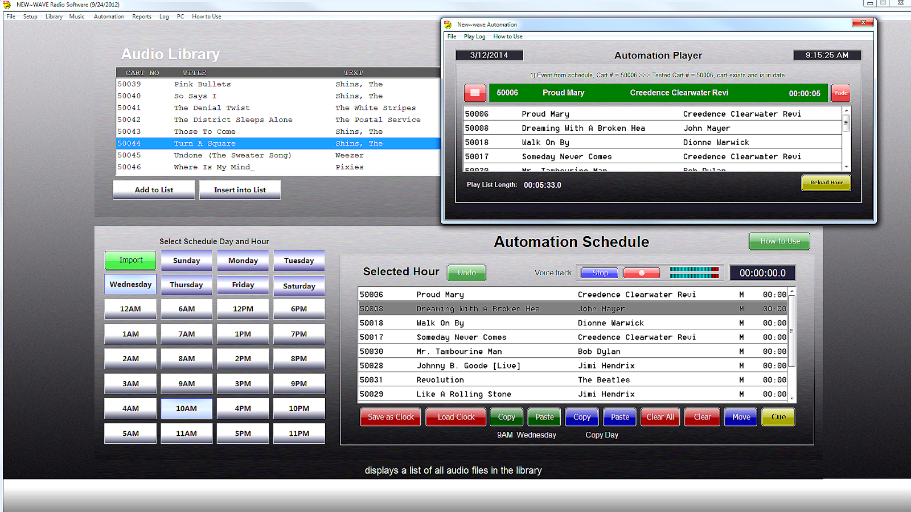Click the blue Move button
The width and height of the screenshot is (911, 512).
point(741,417)
